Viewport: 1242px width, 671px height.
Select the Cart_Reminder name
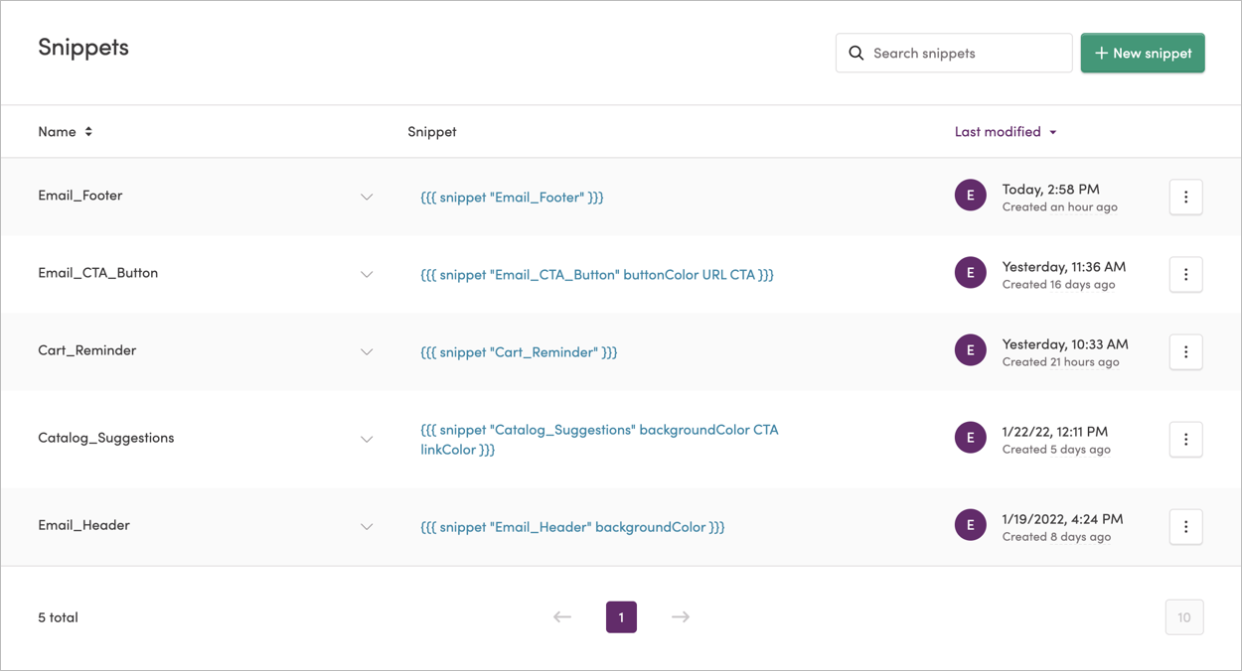click(87, 350)
